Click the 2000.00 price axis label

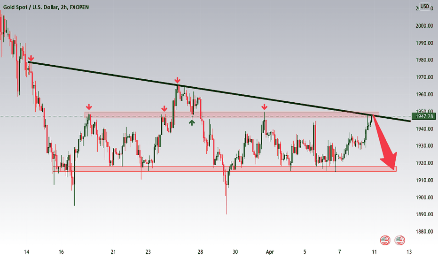pos(424,26)
